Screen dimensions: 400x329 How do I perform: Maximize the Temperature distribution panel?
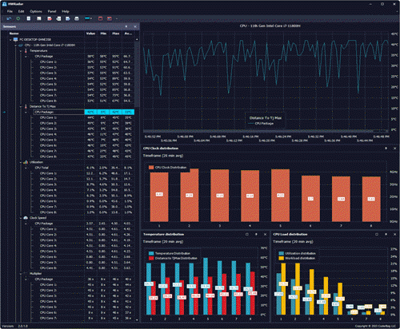[x=247, y=234]
